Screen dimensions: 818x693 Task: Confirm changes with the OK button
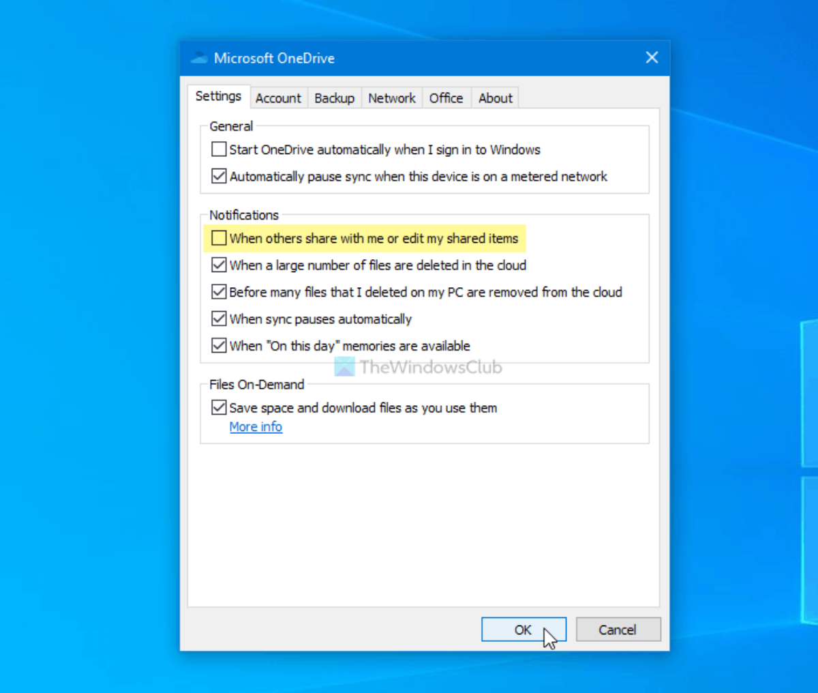click(523, 630)
